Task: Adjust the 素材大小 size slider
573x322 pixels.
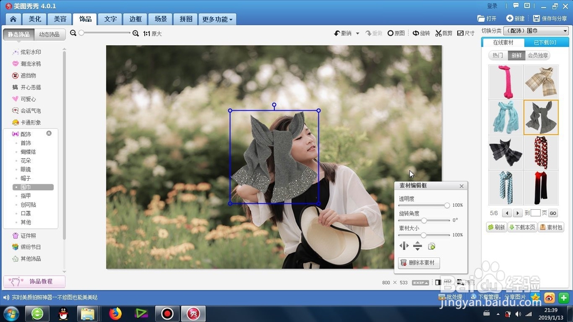Action: (x=423, y=235)
